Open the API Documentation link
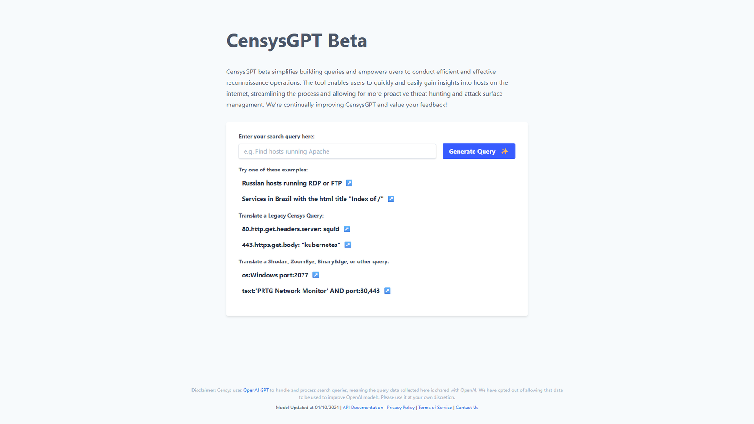The width and height of the screenshot is (754, 424). (x=363, y=407)
